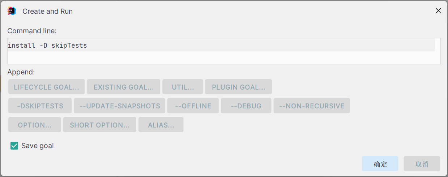Open the ALIAS... picker
Screen dimensions: 448x177
(161, 125)
